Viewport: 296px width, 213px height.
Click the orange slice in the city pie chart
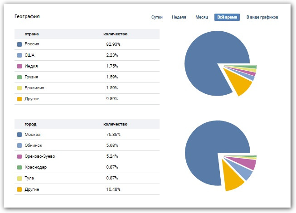231,180
